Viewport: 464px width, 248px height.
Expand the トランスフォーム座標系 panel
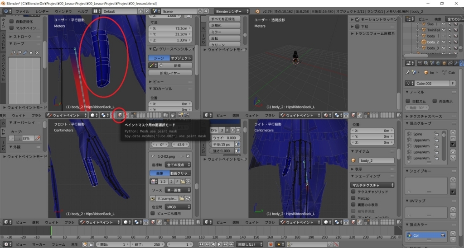click(373, 33)
